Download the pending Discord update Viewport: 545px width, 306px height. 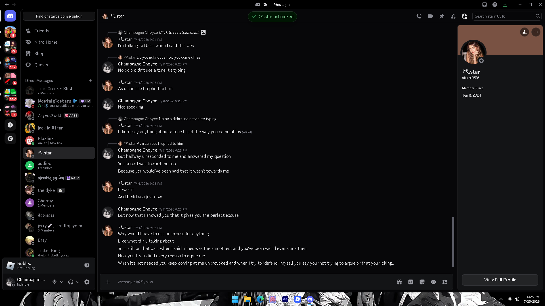coord(505,5)
